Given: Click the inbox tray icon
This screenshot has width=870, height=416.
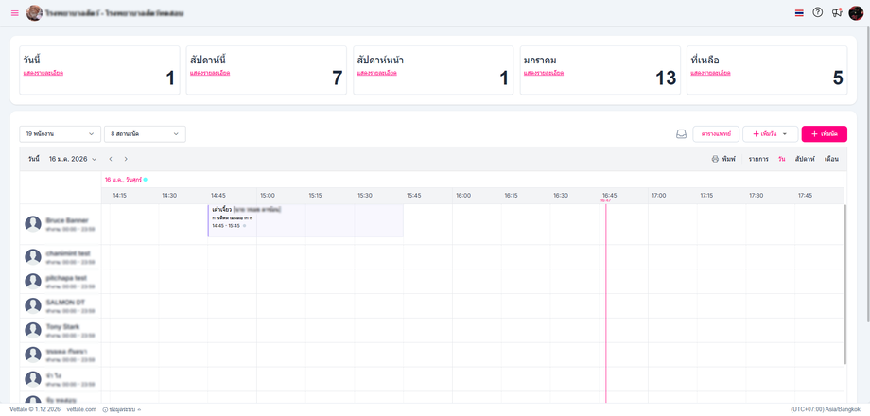Looking at the screenshot, I should click(x=681, y=134).
